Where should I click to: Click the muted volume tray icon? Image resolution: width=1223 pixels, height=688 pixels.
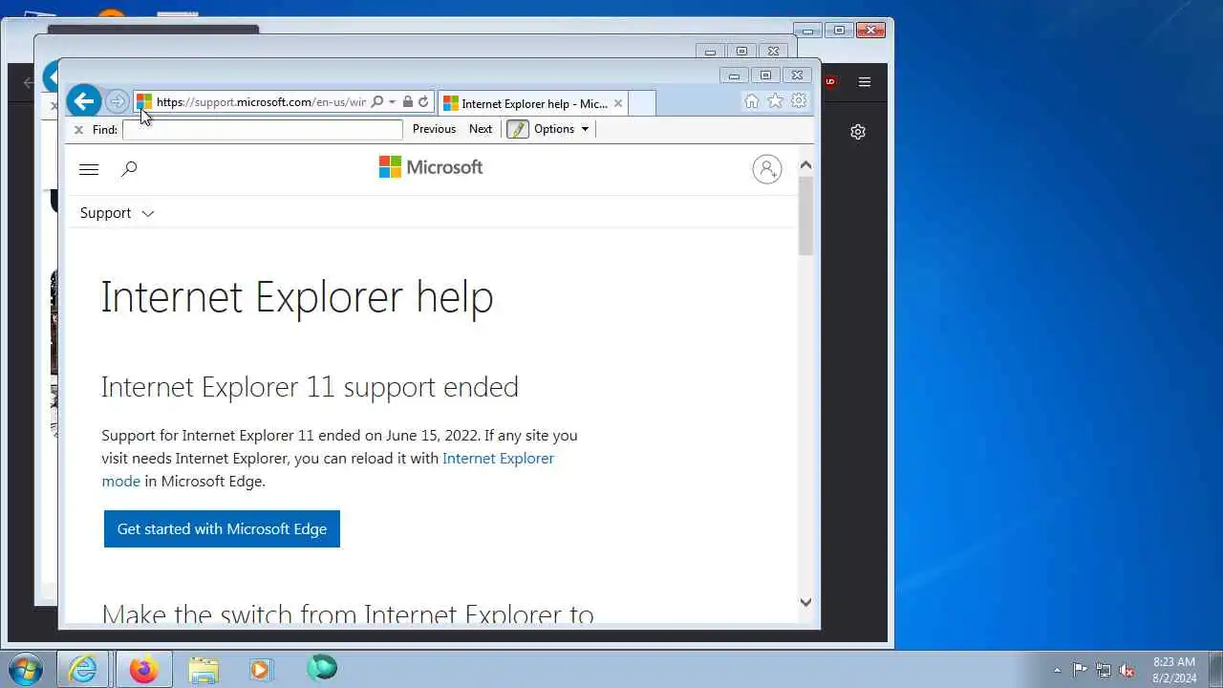tap(1127, 670)
